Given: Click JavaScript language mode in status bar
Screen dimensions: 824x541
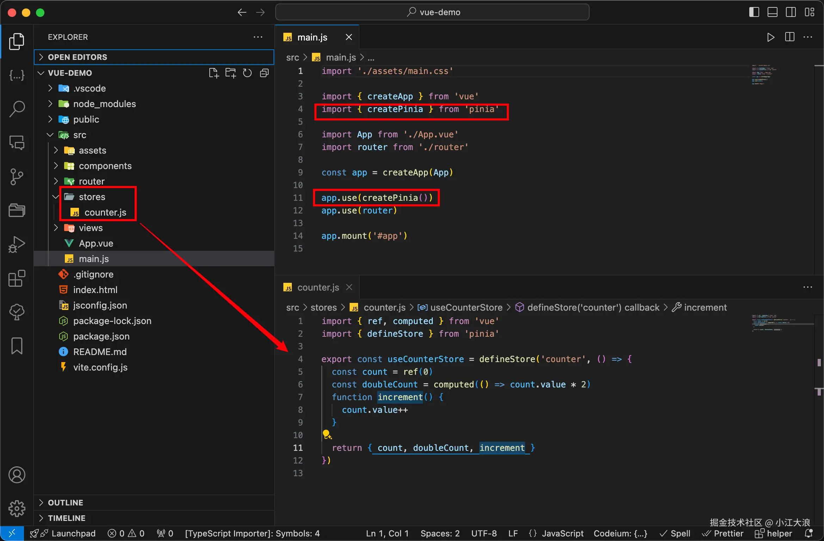Looking at the screenshot, I should coord(562,533).
